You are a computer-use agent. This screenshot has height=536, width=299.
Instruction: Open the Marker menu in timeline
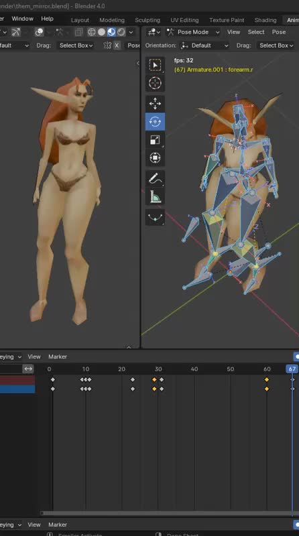point(58,356)
